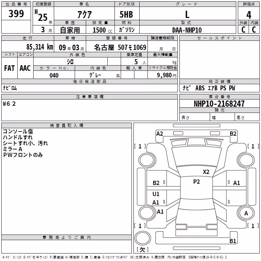Click 検査員記入欄 section header

coord(67,126)
